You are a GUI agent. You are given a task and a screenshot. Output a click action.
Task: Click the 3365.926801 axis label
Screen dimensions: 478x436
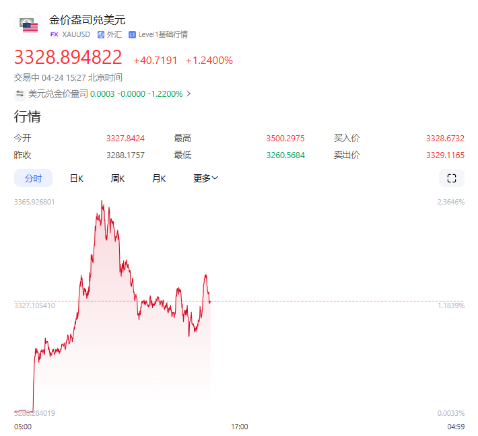click(34, 202)
